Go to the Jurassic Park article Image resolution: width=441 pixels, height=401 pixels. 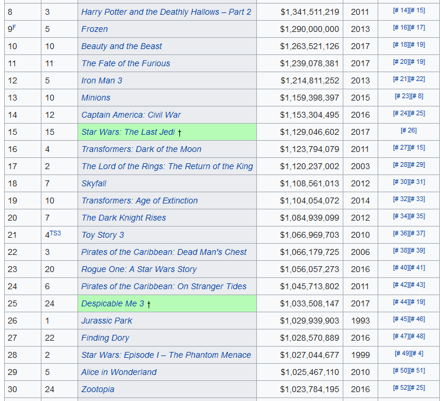(107, 321)
